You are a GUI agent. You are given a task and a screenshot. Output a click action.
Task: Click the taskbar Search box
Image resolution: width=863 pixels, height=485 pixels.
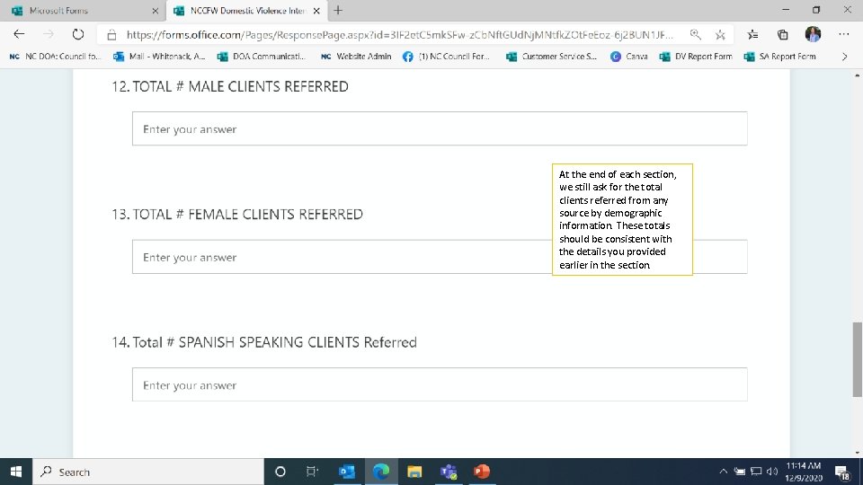[148, 472]
